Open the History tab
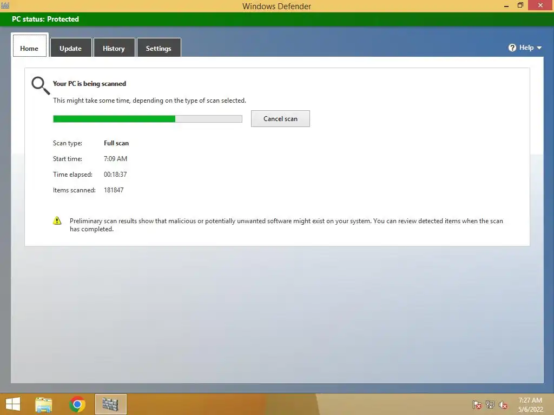This screenshot has width=554, height=415. click(114, 48)
